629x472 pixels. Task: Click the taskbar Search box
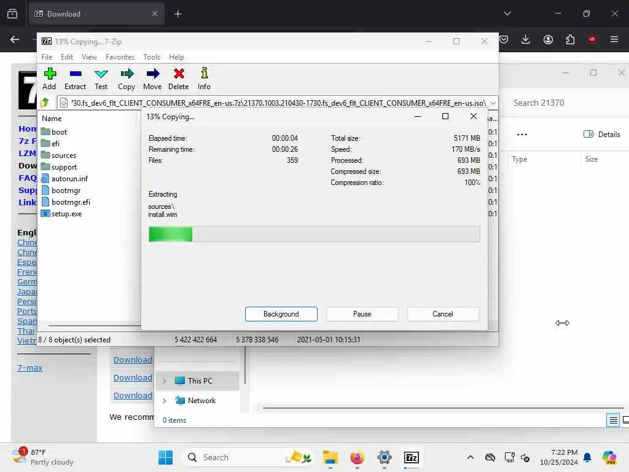248,457
